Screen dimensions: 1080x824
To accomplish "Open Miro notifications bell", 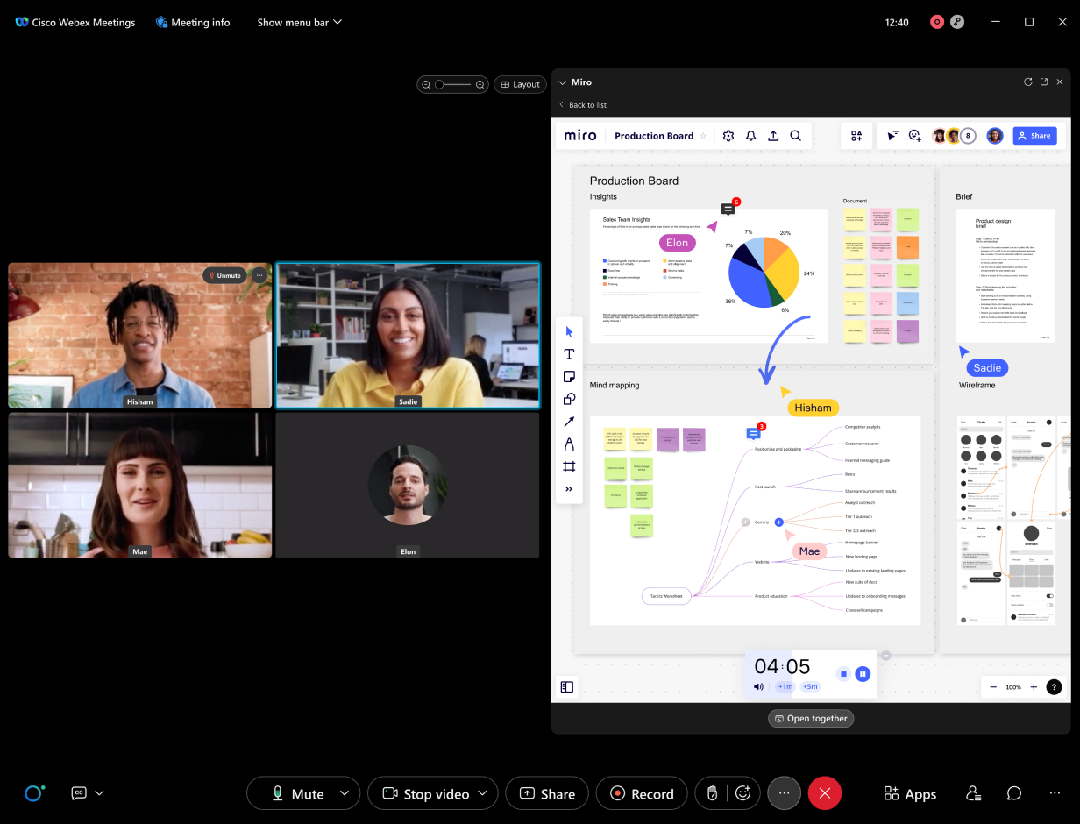I will click(751, 136).
